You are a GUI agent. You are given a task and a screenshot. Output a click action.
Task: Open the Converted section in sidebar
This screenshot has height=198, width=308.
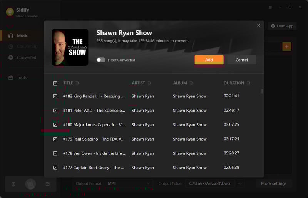[22, 57]
